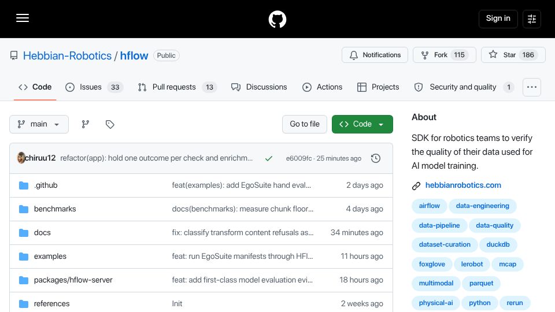
Task: Open appearance settings sliders icon
Action: [x=532, y=18]
